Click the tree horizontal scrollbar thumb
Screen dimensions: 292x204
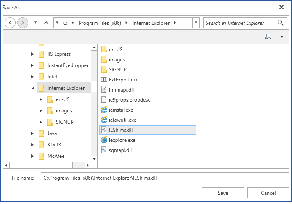[x=41, y=165]
